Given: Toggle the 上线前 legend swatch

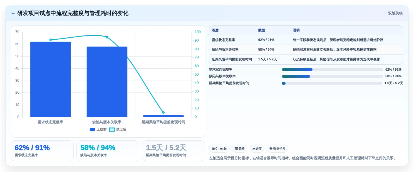Looking at the screenshot, I should pos(92,130).
